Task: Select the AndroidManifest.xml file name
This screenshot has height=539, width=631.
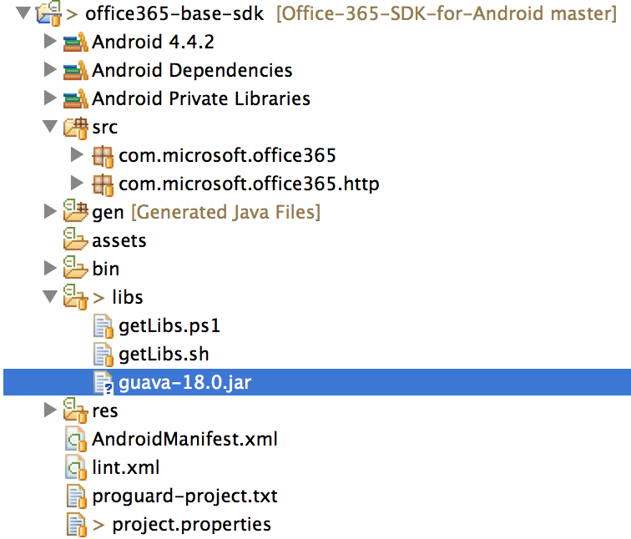Action: pyautogui.click(x=184, y=439)
